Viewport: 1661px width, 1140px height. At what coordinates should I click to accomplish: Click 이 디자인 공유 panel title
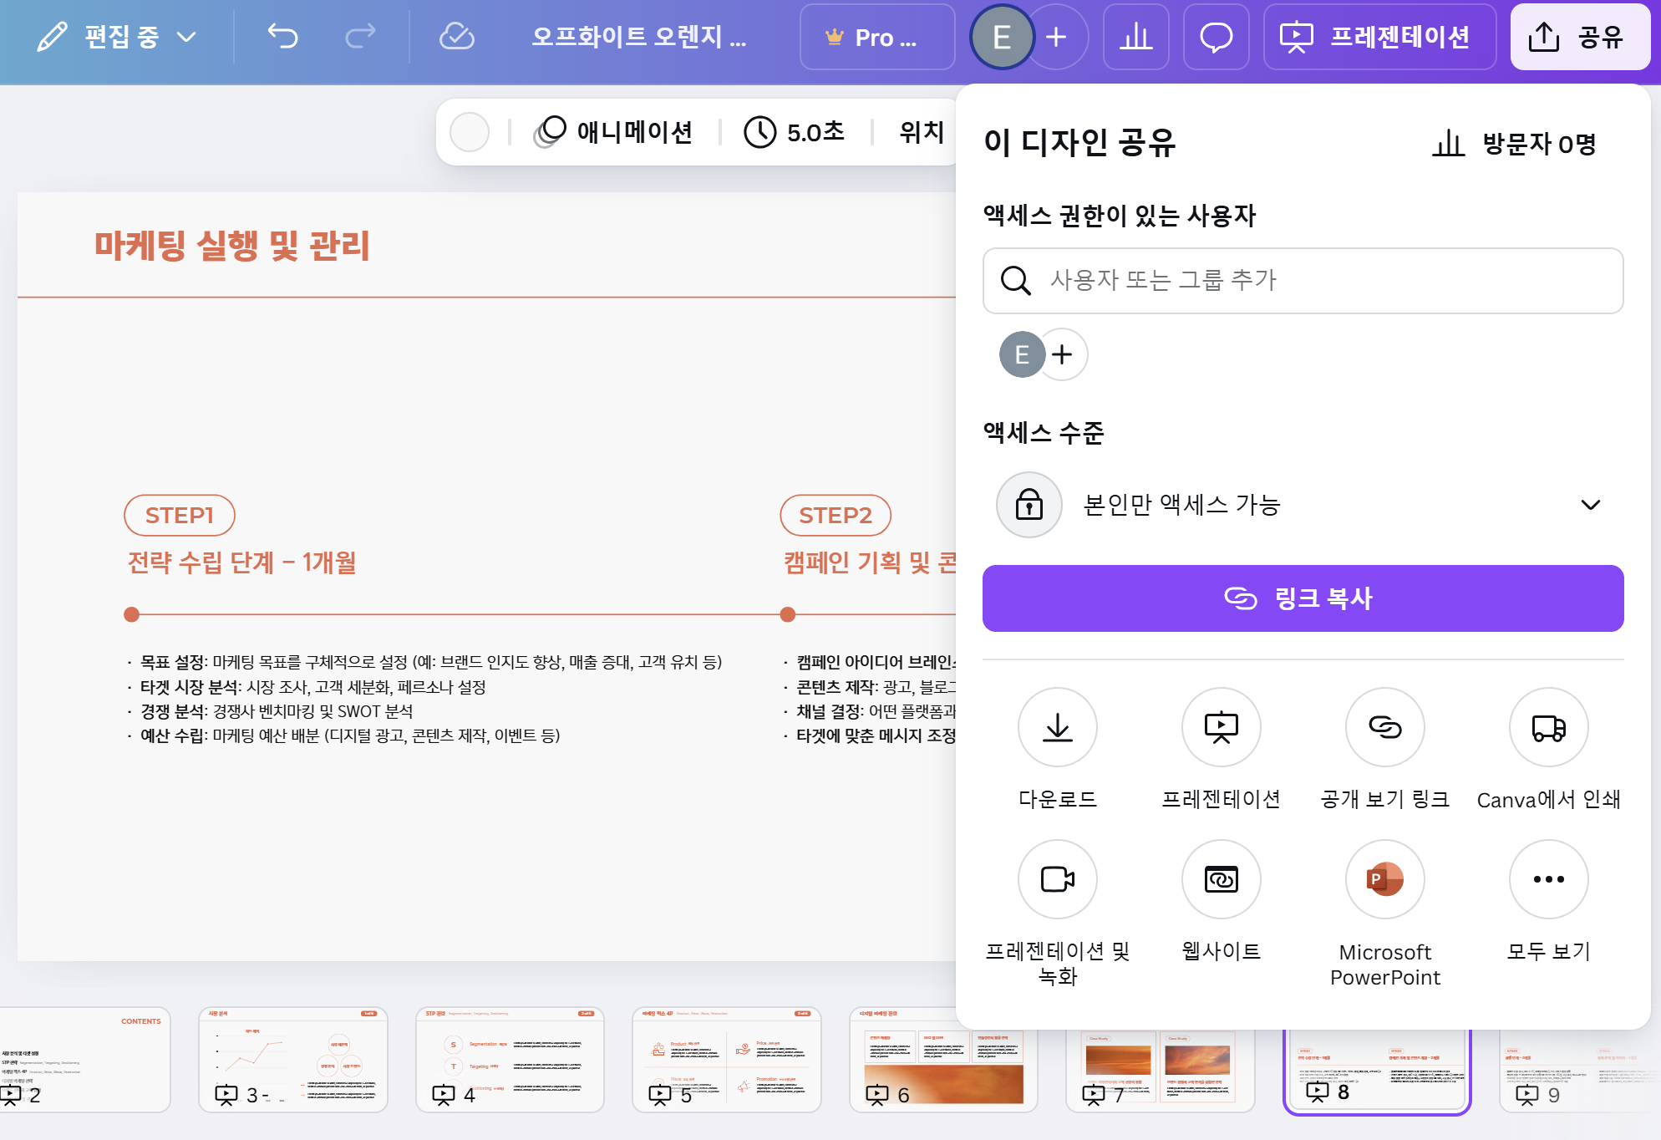pyautogui.click(x=1079, y=142)
